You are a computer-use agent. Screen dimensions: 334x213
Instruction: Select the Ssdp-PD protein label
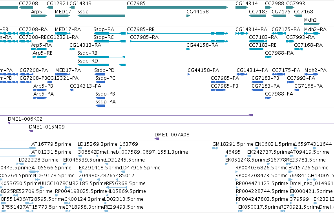point(104,70)
